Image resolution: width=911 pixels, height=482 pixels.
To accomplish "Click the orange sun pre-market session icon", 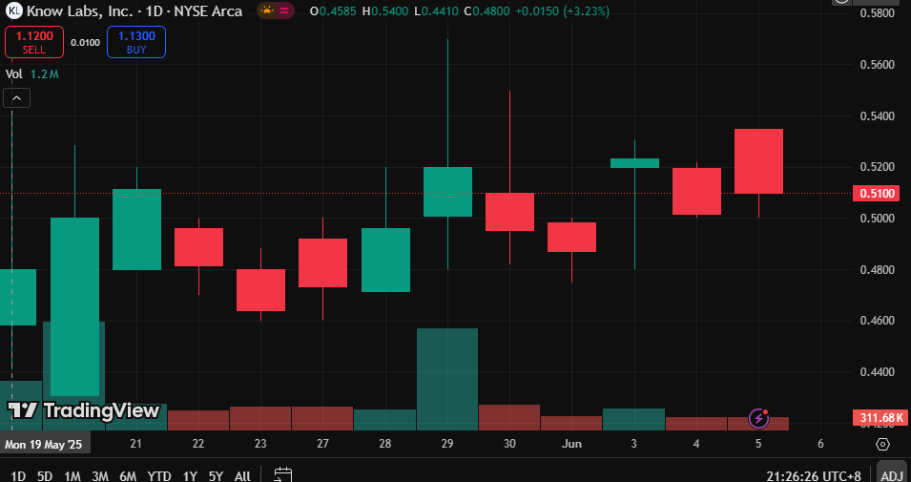I will click(x=266, y=10).
